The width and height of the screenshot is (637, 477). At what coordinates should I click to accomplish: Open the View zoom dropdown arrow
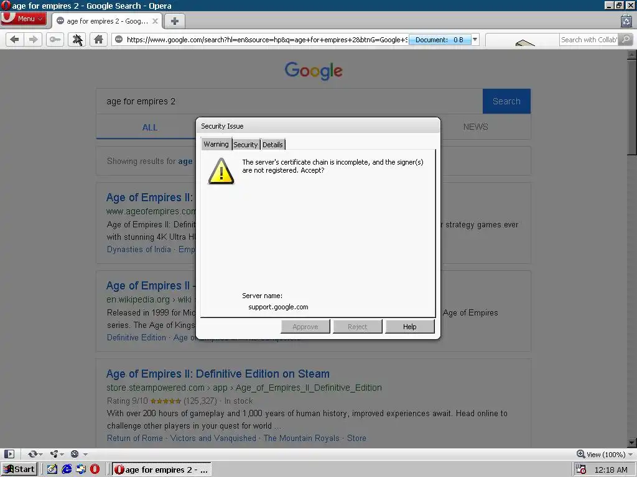click(x=631, y=454)
